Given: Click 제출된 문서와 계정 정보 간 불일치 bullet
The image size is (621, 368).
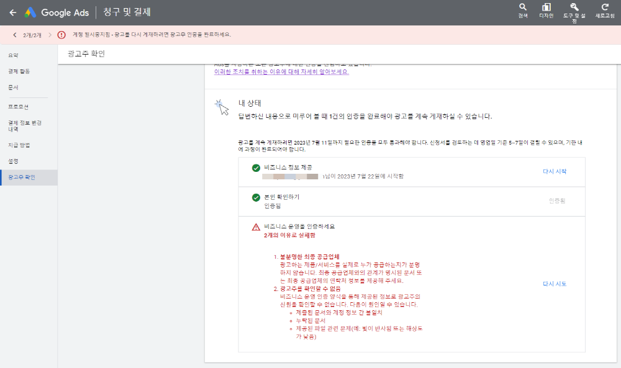Looking at the screenshot, I should click(x=338, y=313).
